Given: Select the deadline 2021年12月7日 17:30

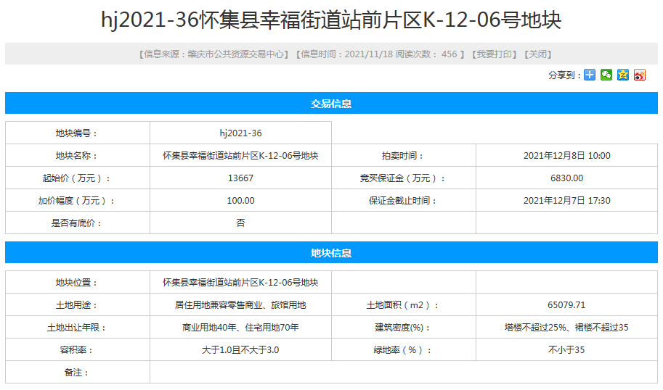Looking at the screenshot, I should coord(566,201).
